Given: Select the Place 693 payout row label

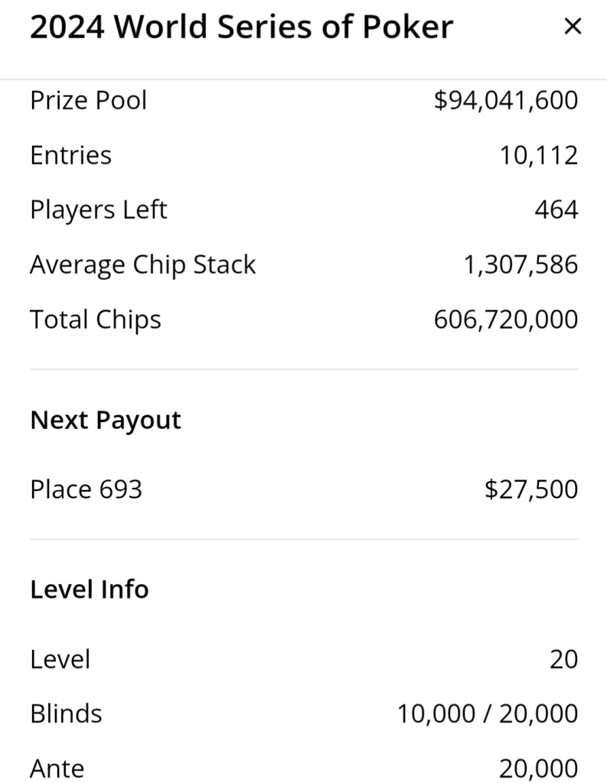Looking at the screenshot, I should [x=86, y=489].
